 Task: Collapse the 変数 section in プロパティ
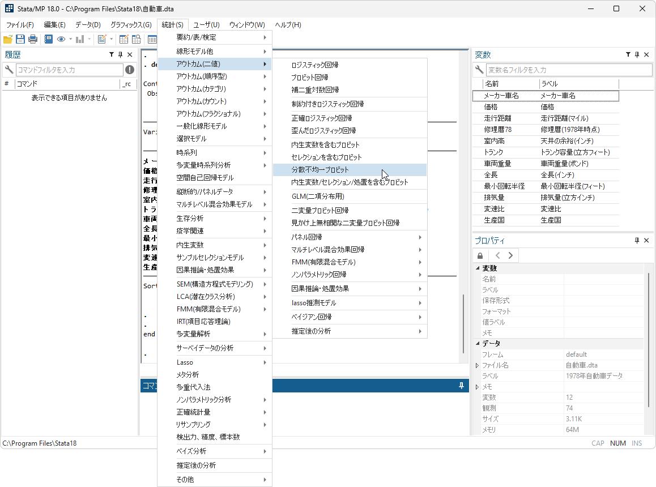coord(478,268)
